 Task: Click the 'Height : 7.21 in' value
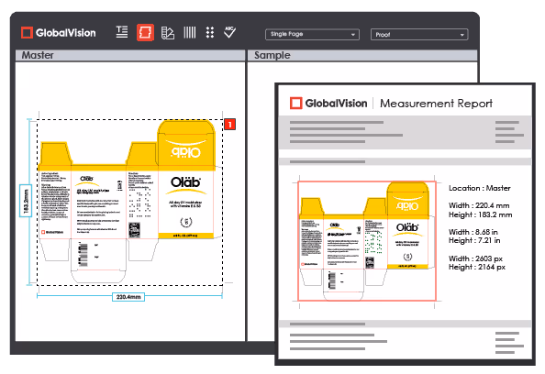474,240
